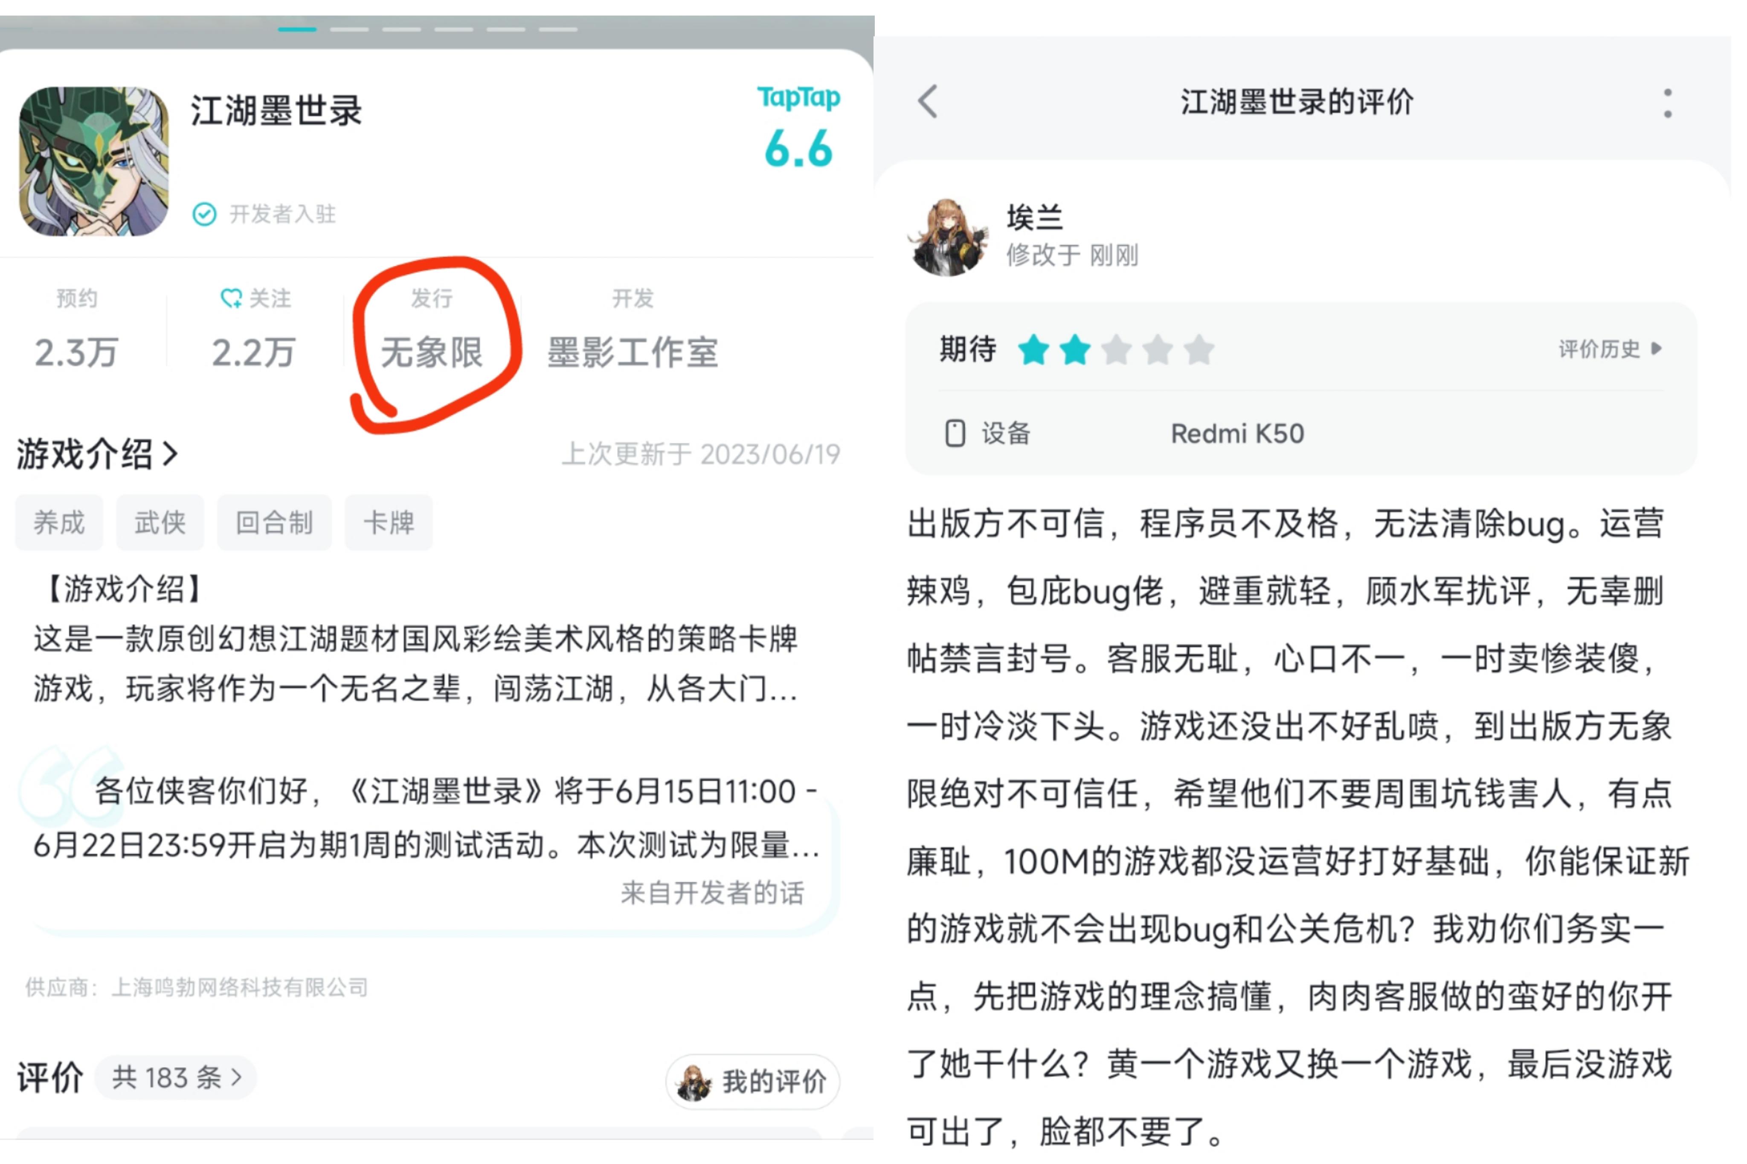Open publisher 无象限
The width and height of the screenshot is (1747, 1164).
(x=432, y=353)
